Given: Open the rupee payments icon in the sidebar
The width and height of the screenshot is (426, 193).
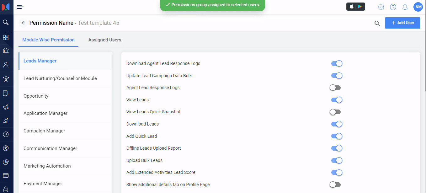Looking at the screenshot, I should point(6,148).
